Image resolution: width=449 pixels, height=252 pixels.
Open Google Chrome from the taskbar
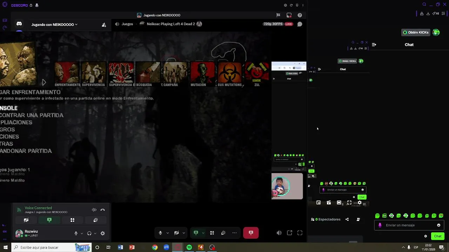tap(155, 247)
